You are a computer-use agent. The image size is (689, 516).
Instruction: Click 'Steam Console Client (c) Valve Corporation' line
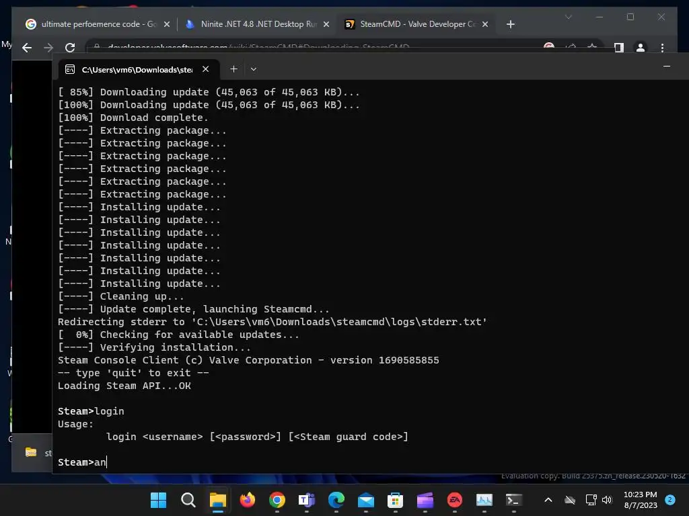click(x=248, y=360)
